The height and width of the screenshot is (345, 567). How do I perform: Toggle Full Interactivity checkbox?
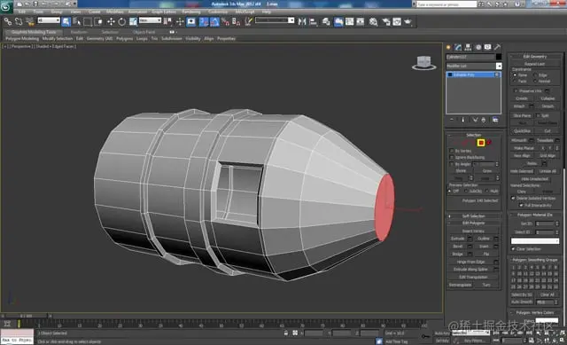521,205
